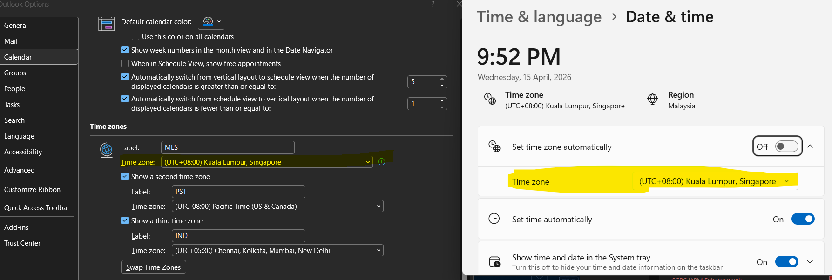Open second time zone dropdown Pacific Time
832x280 pixels.
pyautogui.click(x=277, y=206)
